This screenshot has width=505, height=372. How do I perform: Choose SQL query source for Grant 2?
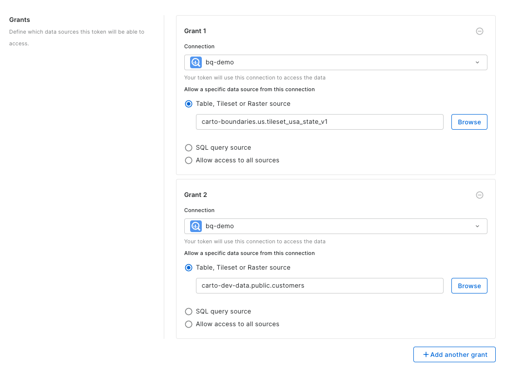tap(189, 312)
